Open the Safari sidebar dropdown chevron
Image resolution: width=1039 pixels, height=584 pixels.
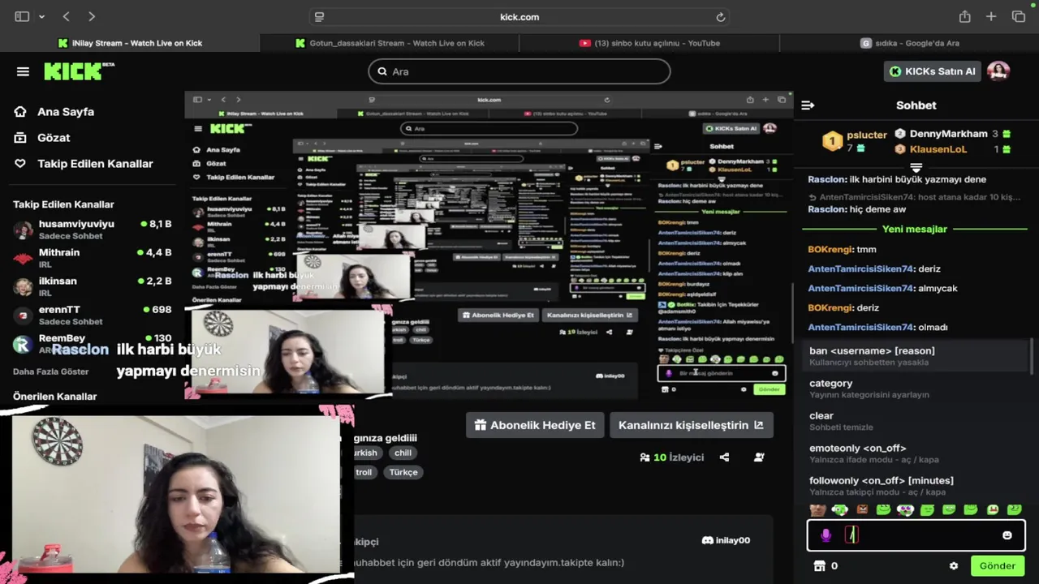pyautogui.click(x=41, y=17)
